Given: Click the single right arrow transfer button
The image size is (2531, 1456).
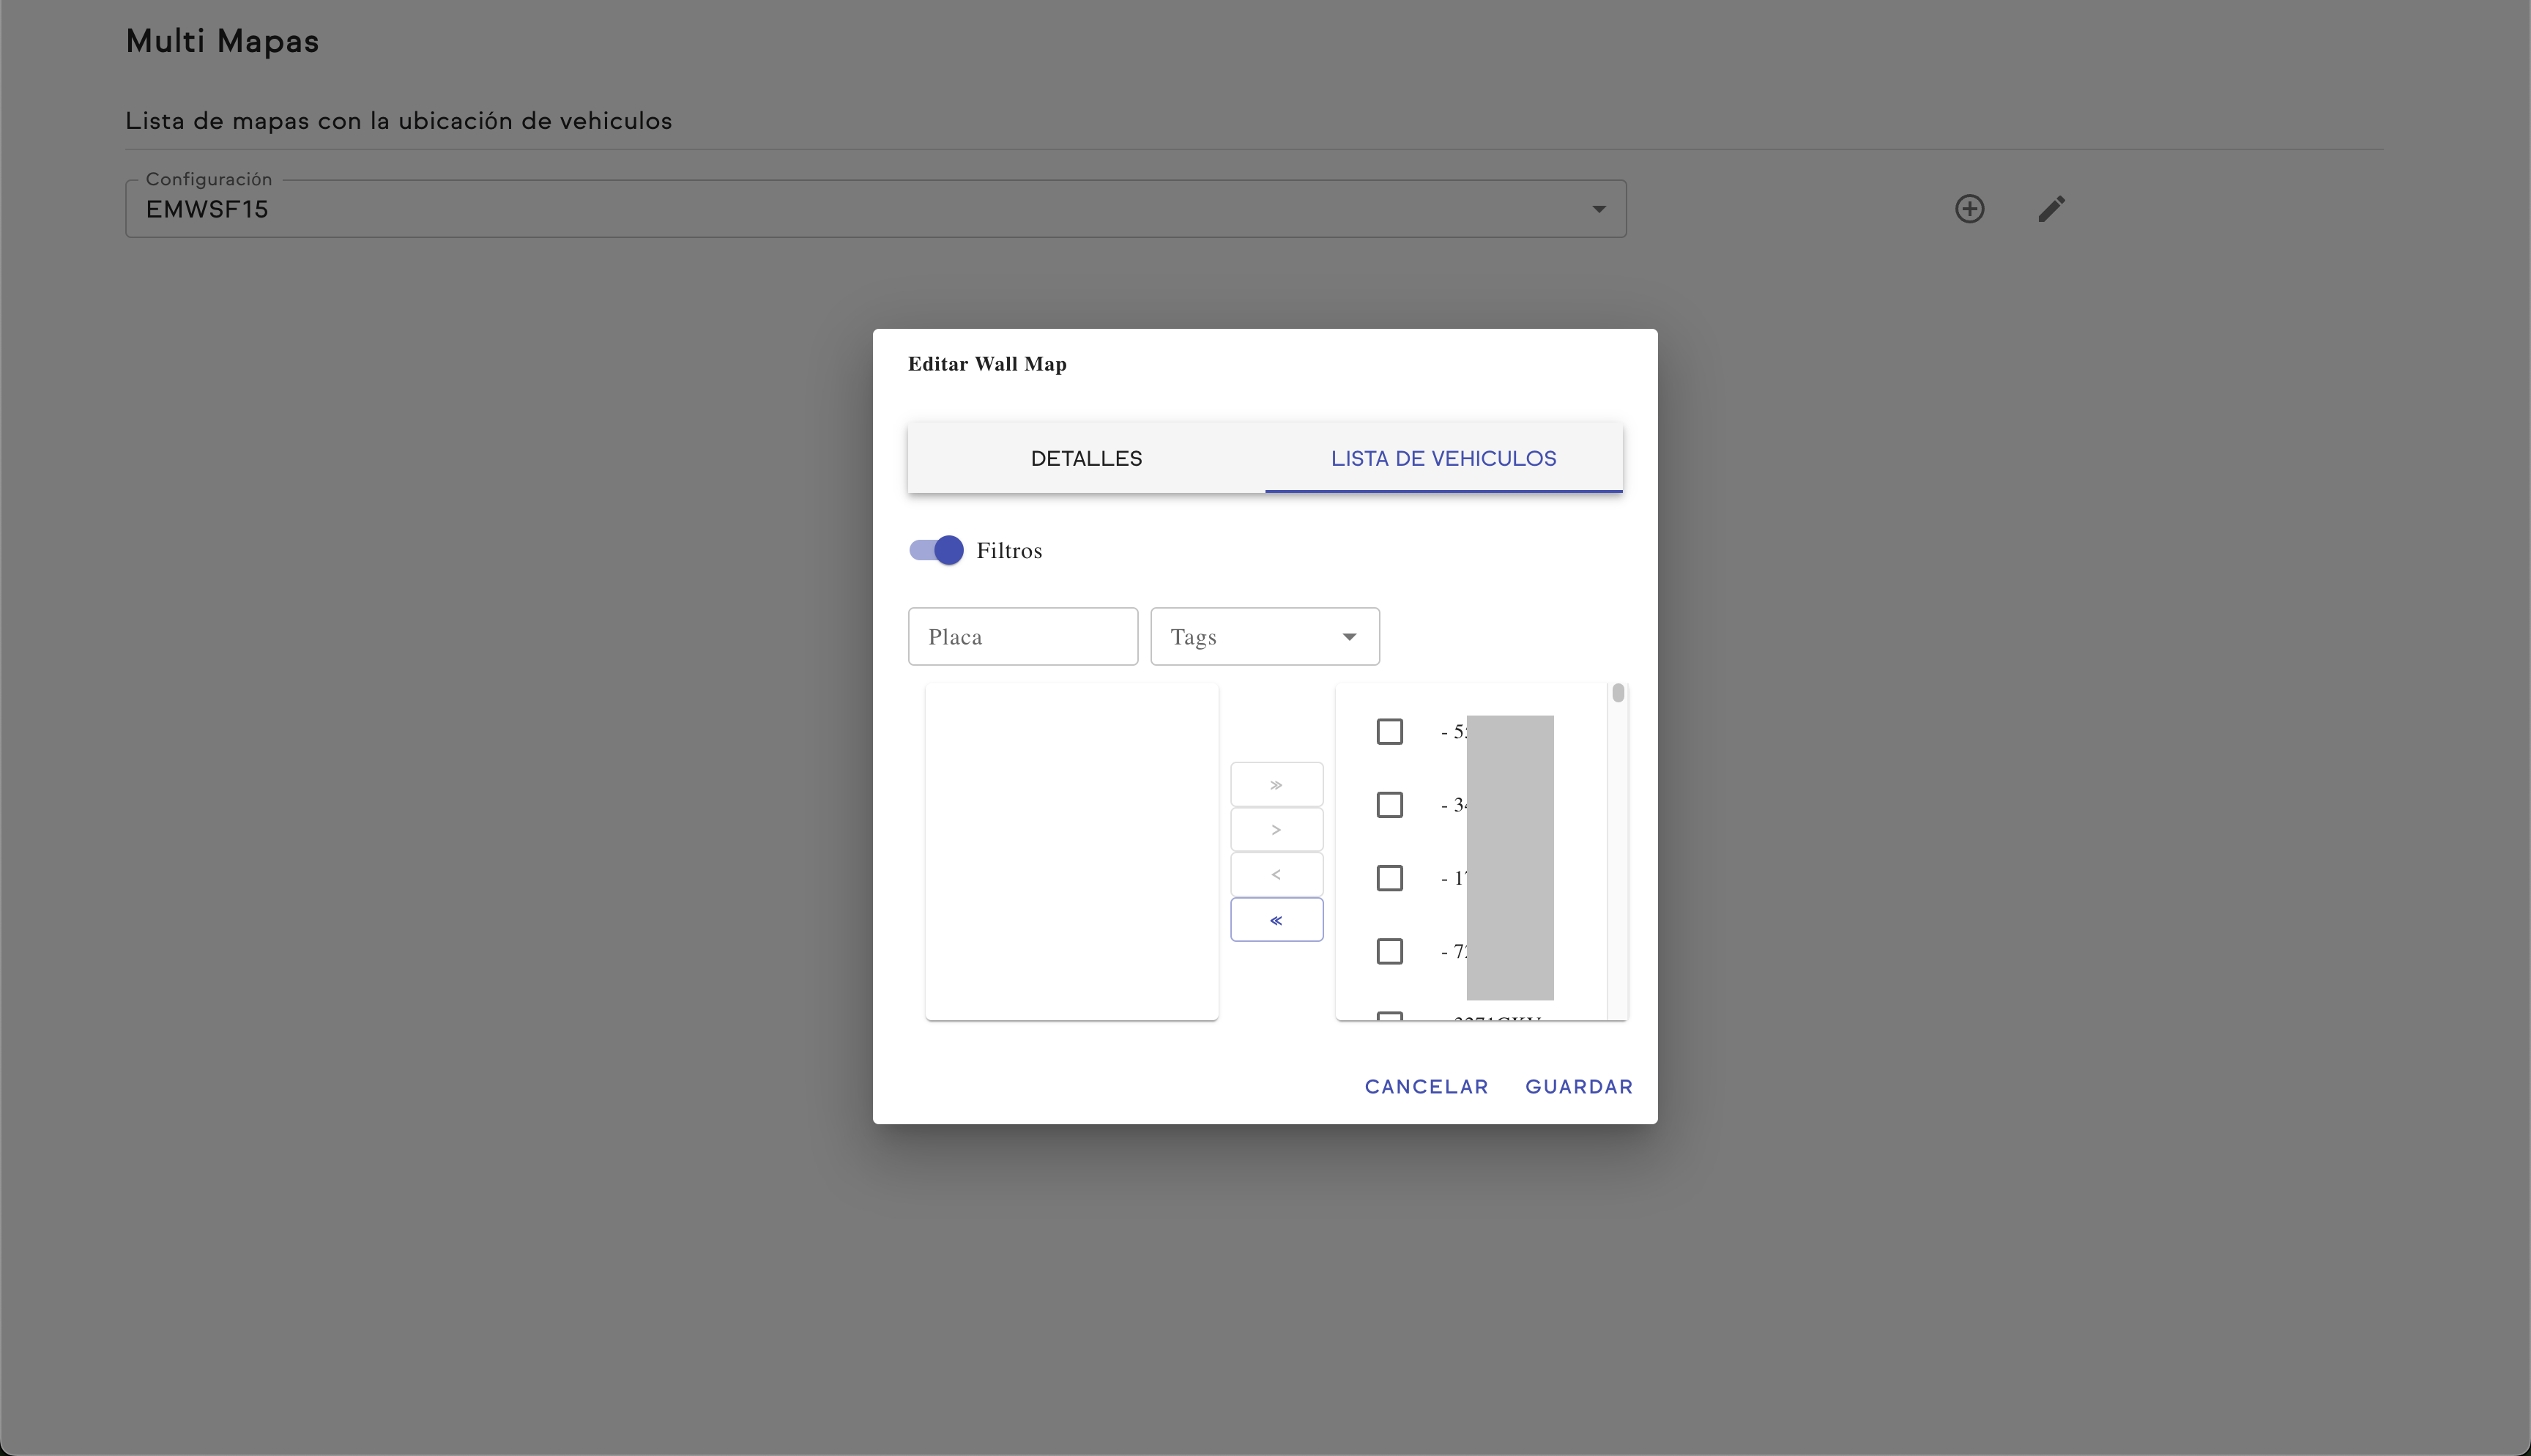Looking at the screenshot, I should 1276,830.
